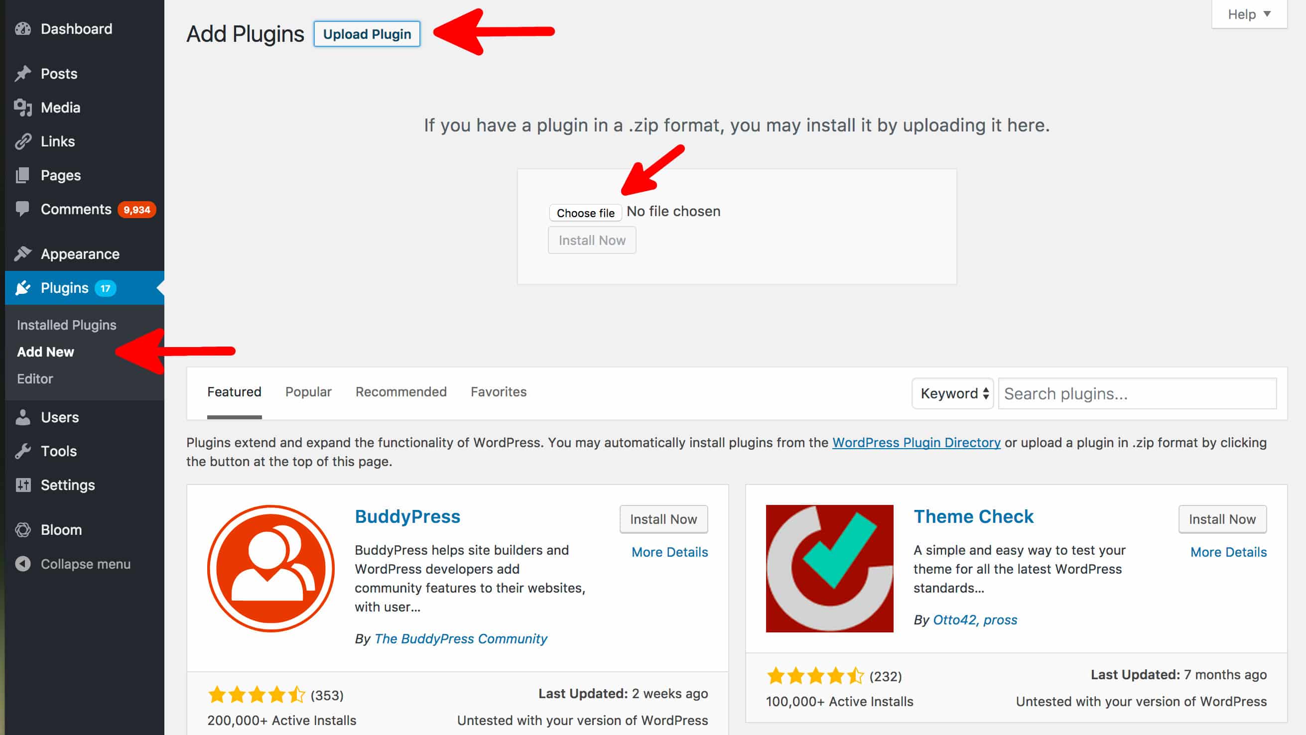
Task: Click the 'No file chosen' text
Action: pos(673,211)
